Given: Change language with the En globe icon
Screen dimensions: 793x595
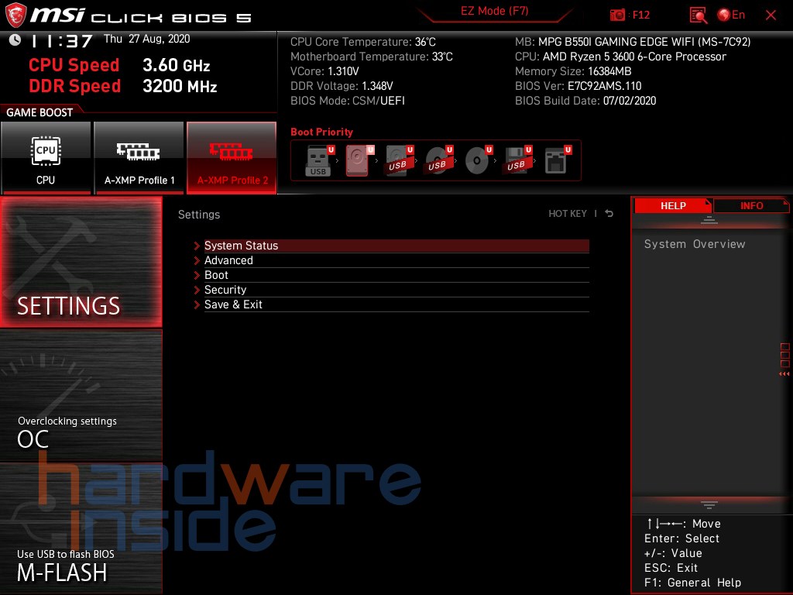Looking at the screenshot, I should pyautogui.click(x=731, y=15).
